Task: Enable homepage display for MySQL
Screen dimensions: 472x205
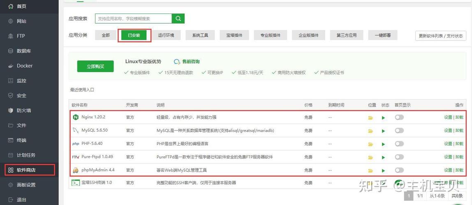Action: [399, 130]
